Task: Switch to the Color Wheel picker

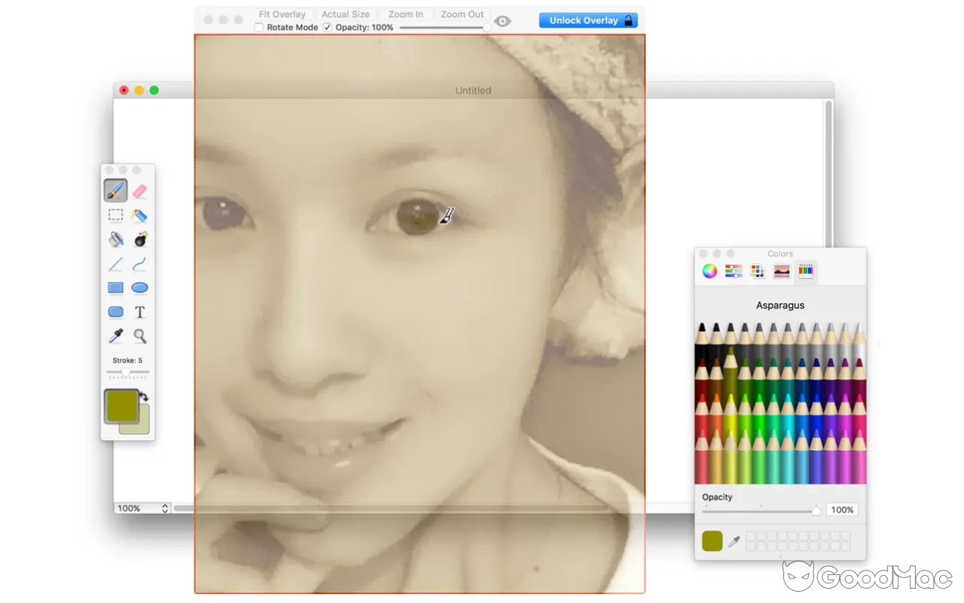Action: pos(709,271)
